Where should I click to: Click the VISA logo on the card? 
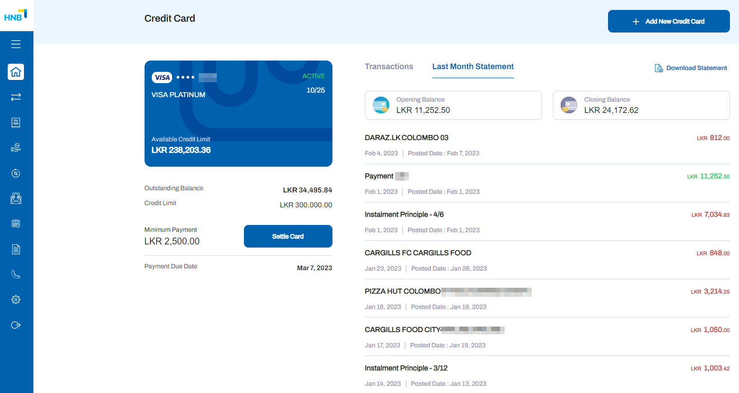[162, 78]
